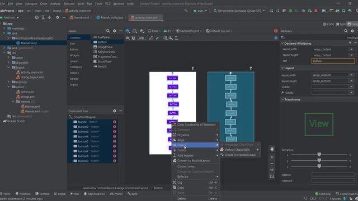Open the Declared Attributes layout_width dropdown arrow

point(351,49)
